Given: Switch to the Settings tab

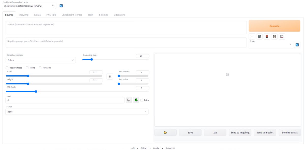Looking at the screenshot, I should click(103, 15).
